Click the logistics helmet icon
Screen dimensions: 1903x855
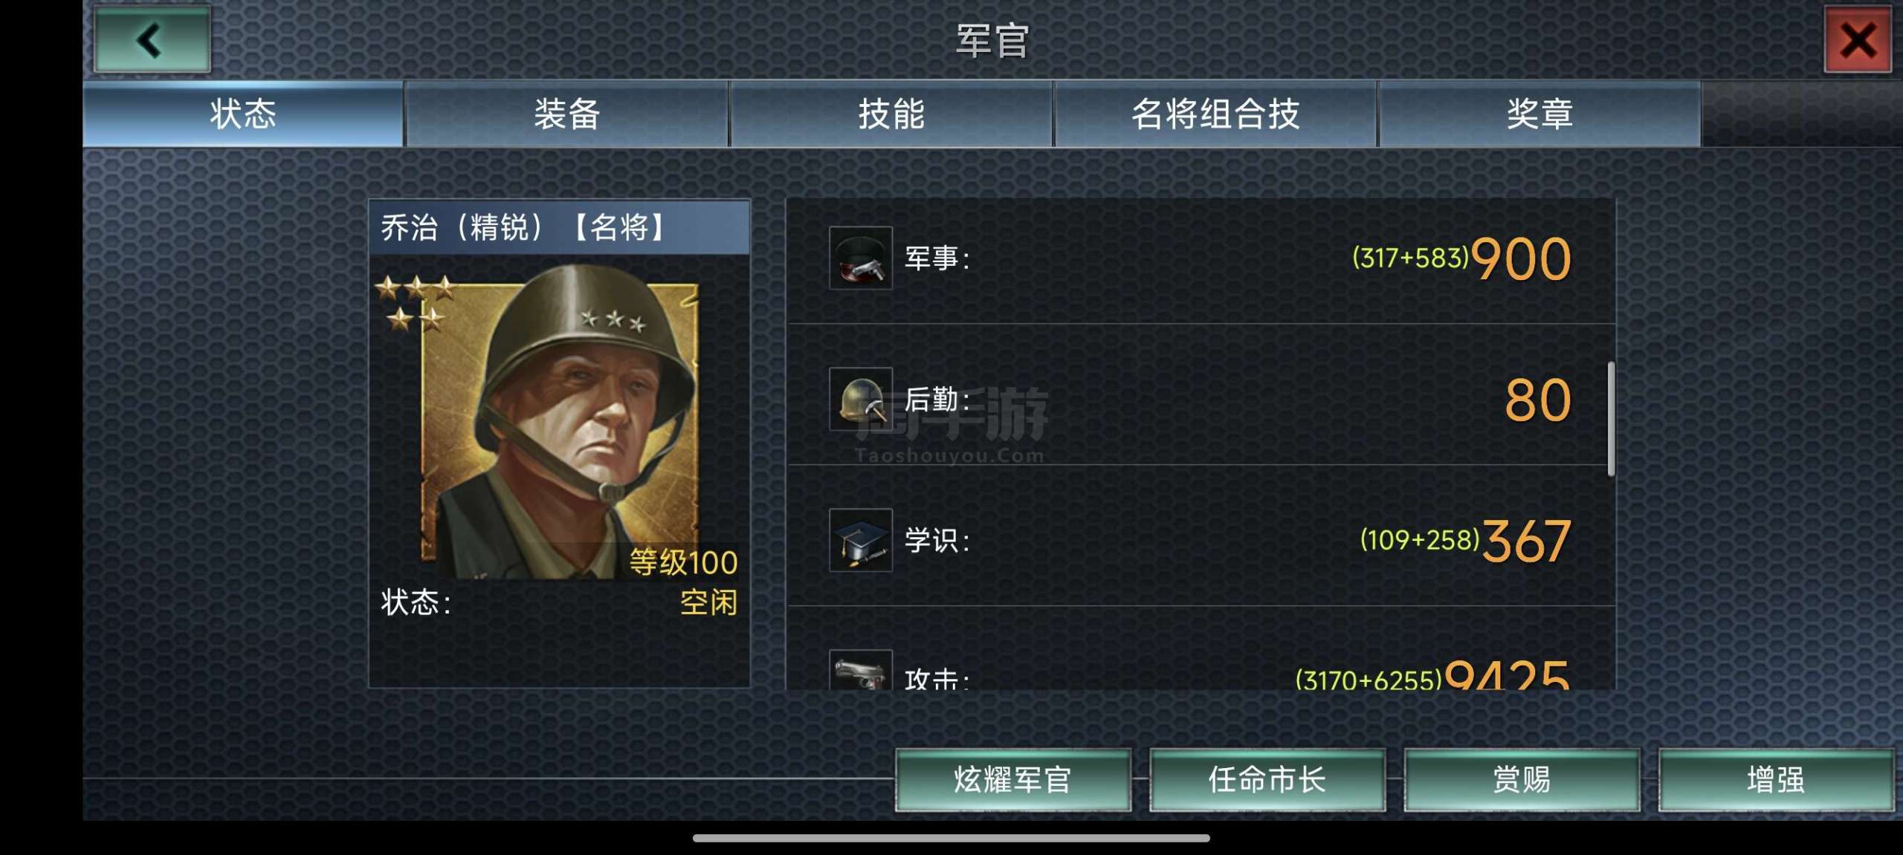861,399
